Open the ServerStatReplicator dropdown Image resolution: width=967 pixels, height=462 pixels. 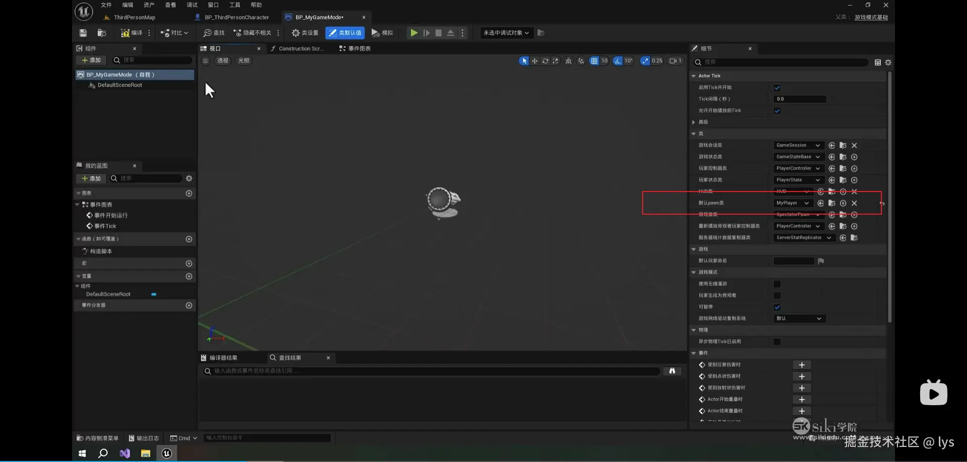coord(804,238)
